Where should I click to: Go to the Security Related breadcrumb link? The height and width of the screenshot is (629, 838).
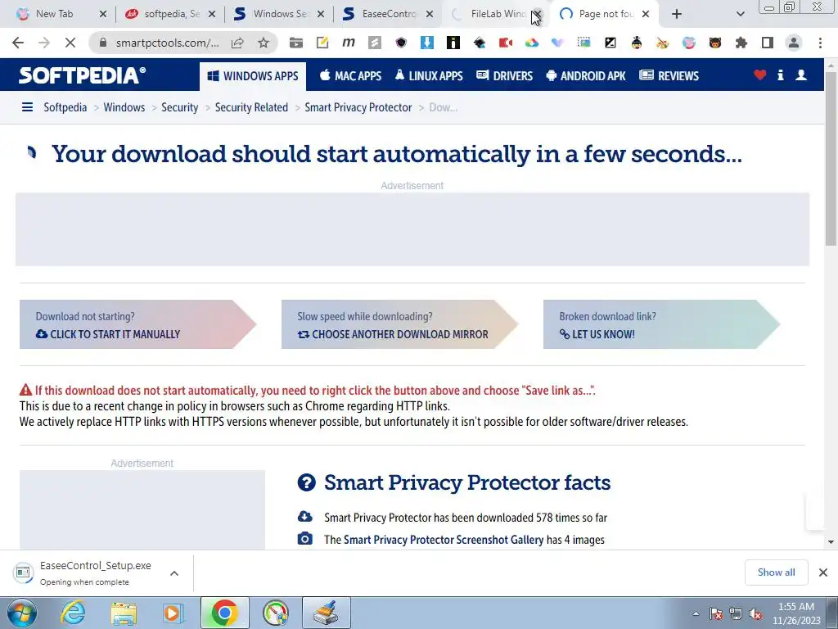(x=251, y=107)
